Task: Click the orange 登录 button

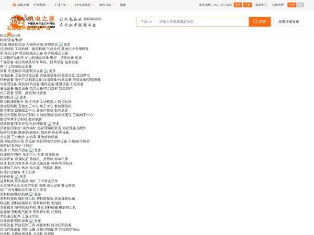Action: tap(238, 5)
